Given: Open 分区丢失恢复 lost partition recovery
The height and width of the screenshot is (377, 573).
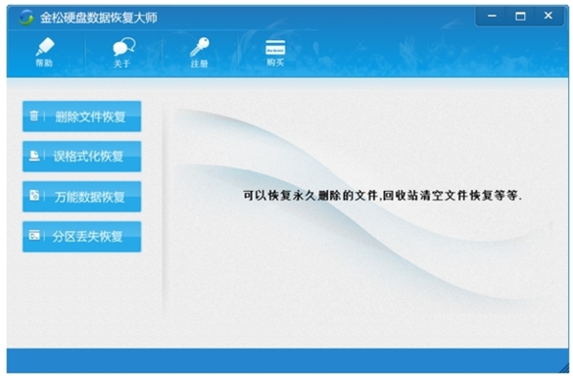Looking at the screenshot, I should [x=82, y=237].
